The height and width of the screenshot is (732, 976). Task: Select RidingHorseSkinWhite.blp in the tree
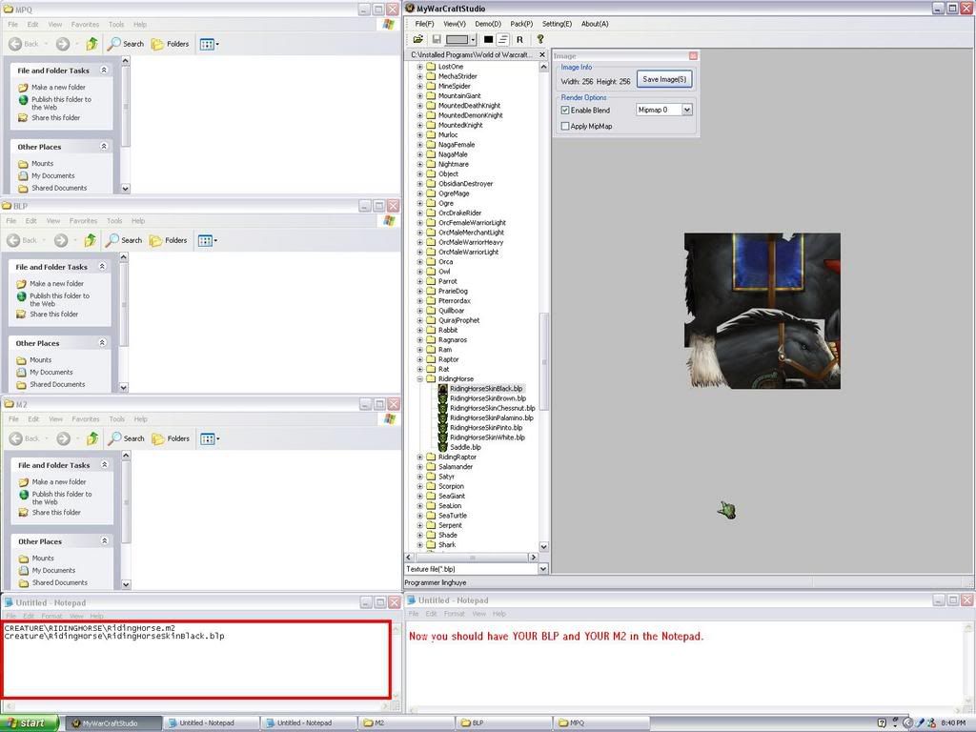[487, 437]
